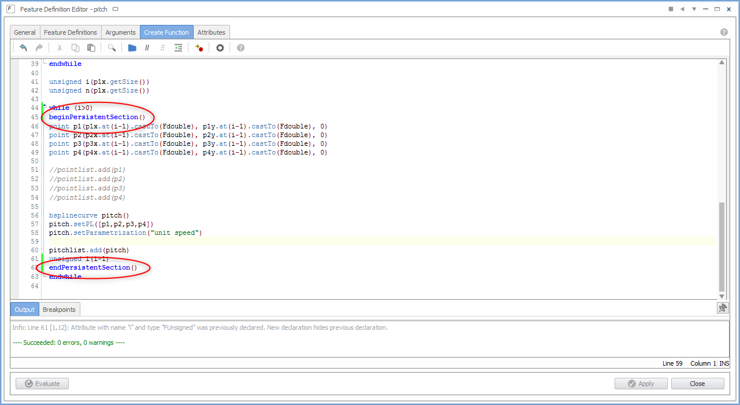Copy the selection with the copy icon
Viewport: 740px width, 405px height.
[x=75, y=47]
